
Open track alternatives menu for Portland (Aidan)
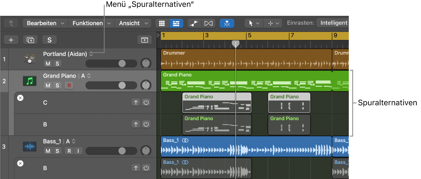(x=91, y=54)
